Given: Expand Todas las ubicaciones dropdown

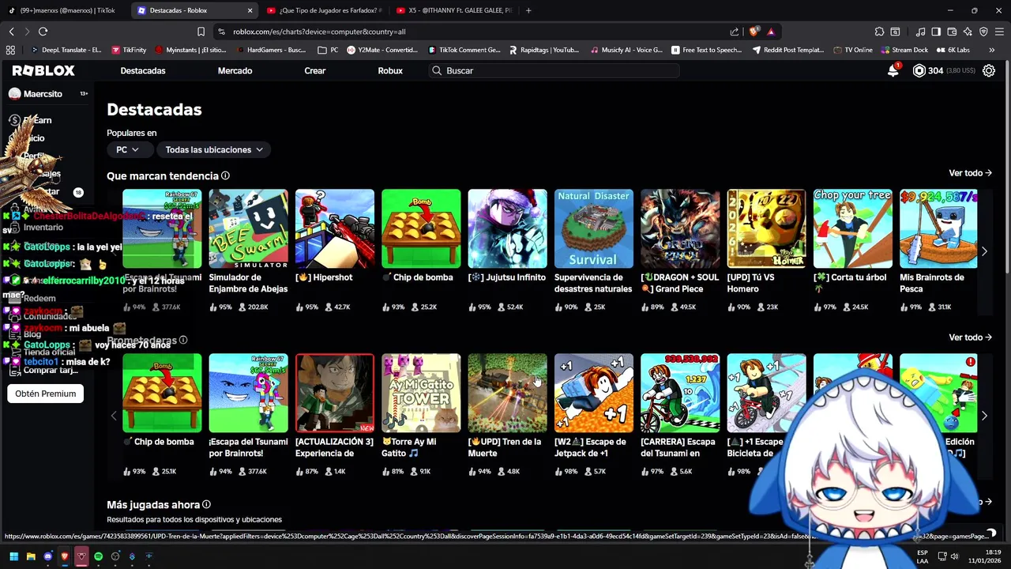Looking at the screenshot, I should pyautogui.click(x=213, y=149).
